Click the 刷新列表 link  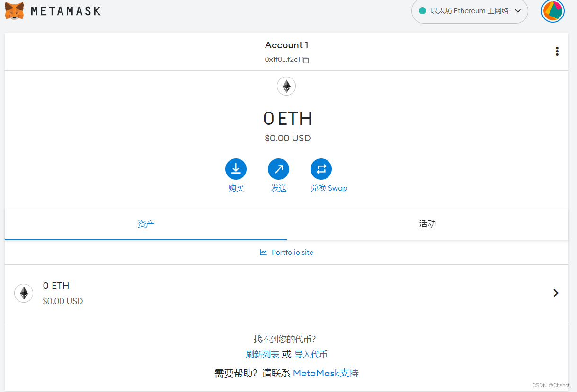(262, 355)
